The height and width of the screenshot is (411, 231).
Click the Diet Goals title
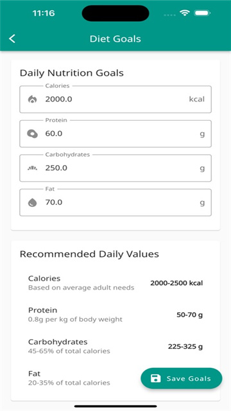[x=116, y=39]
